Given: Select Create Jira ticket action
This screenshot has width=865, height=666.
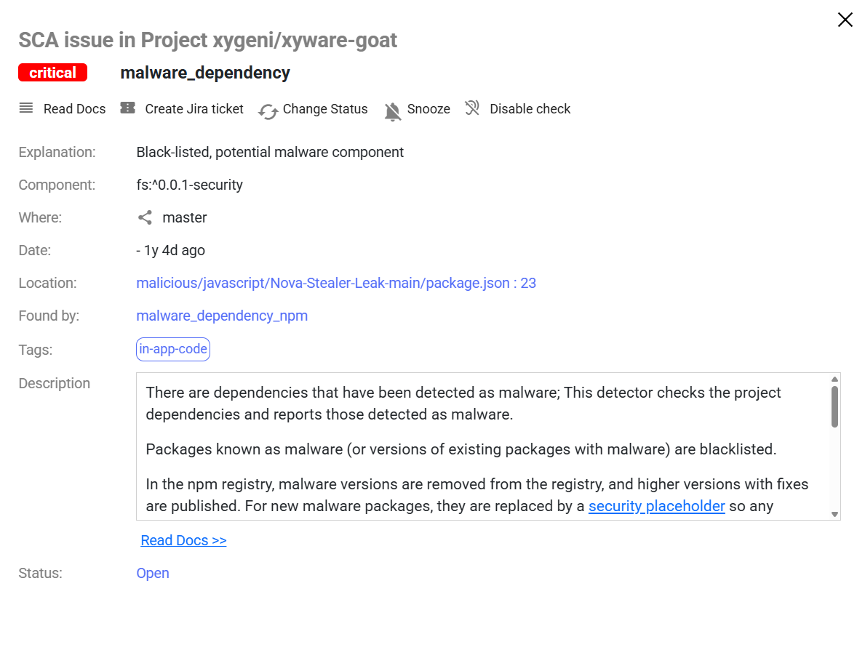Looking at the screenshot, I should click(194, 109).
